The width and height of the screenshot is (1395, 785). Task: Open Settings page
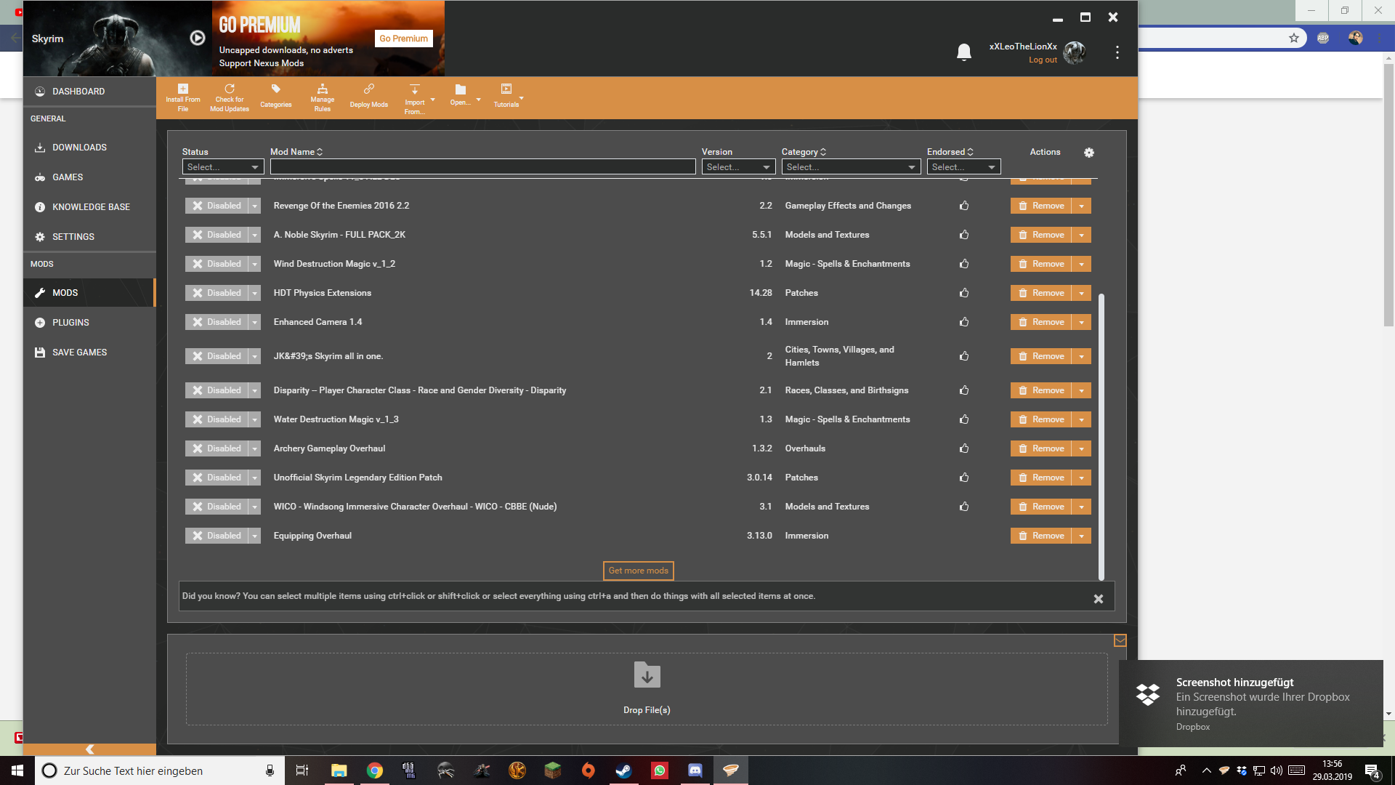click(89, 237)
